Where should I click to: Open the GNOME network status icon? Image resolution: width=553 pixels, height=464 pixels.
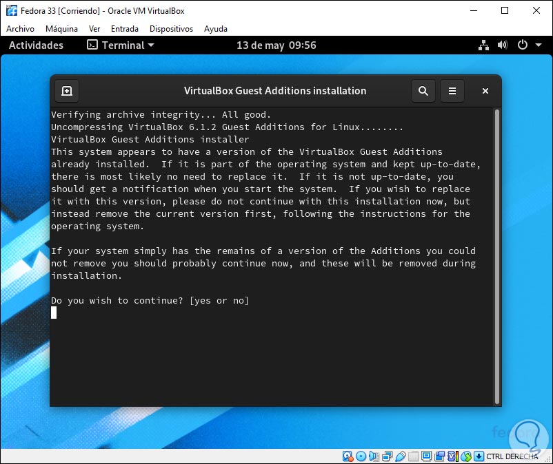pos(483,45)
